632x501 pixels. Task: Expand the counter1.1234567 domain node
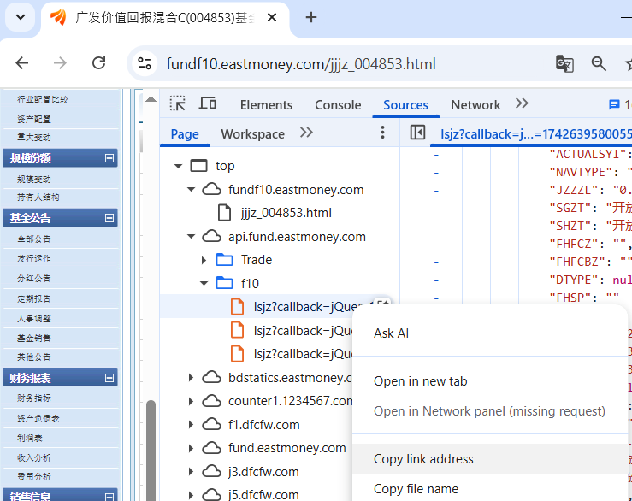tap(191, 402)
